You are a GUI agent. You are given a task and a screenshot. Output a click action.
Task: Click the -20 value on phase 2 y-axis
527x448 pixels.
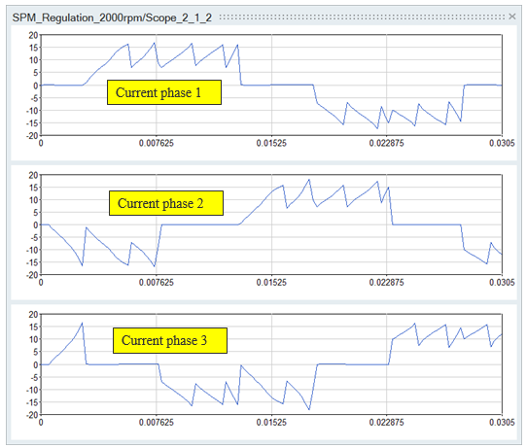[32, 275]
